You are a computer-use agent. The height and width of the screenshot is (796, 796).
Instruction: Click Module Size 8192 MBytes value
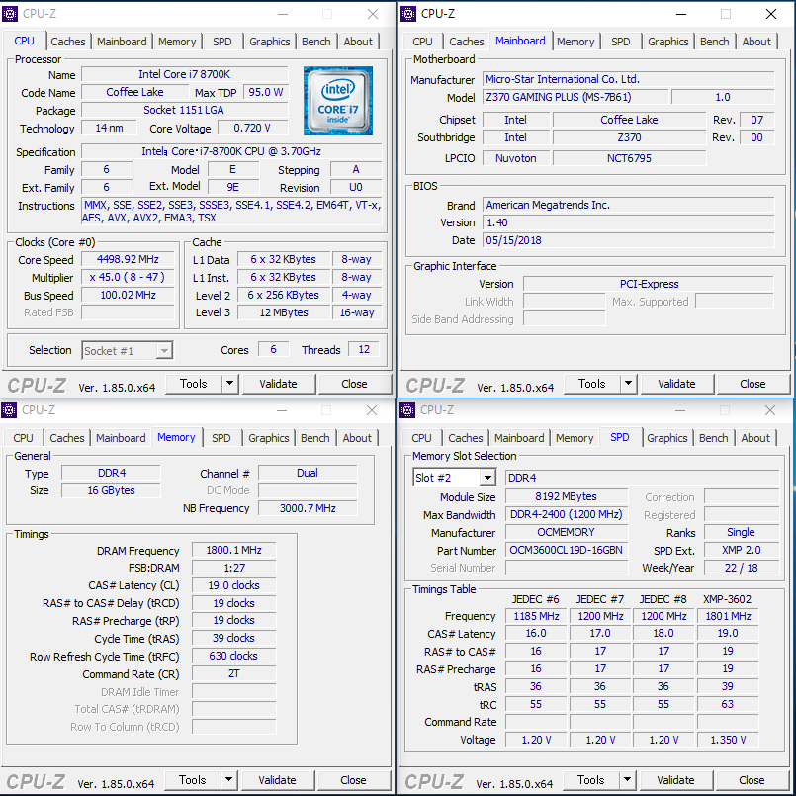point(567,496)
